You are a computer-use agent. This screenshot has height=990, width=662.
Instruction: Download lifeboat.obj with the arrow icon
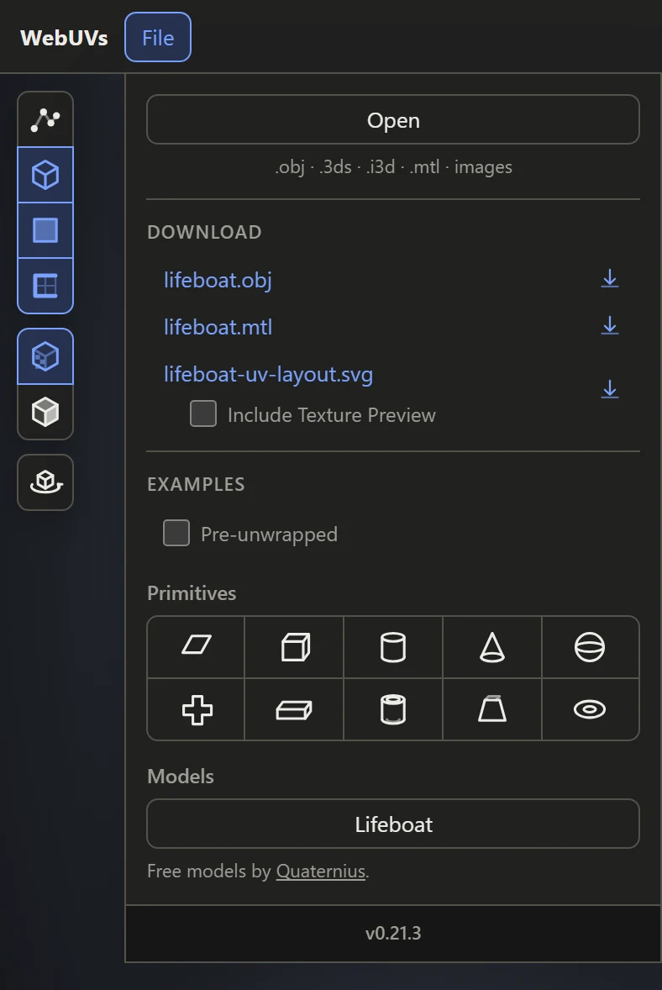[610, 278]
